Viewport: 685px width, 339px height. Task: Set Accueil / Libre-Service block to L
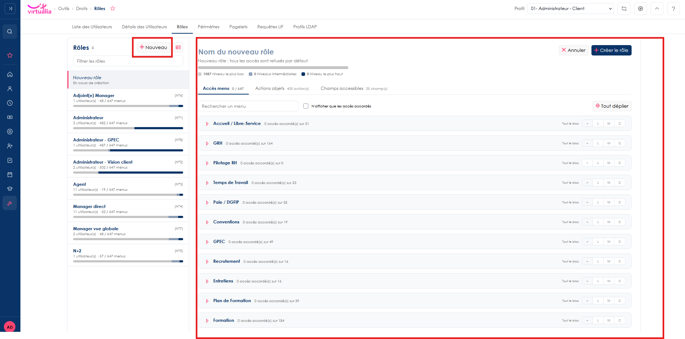[598, 124]
